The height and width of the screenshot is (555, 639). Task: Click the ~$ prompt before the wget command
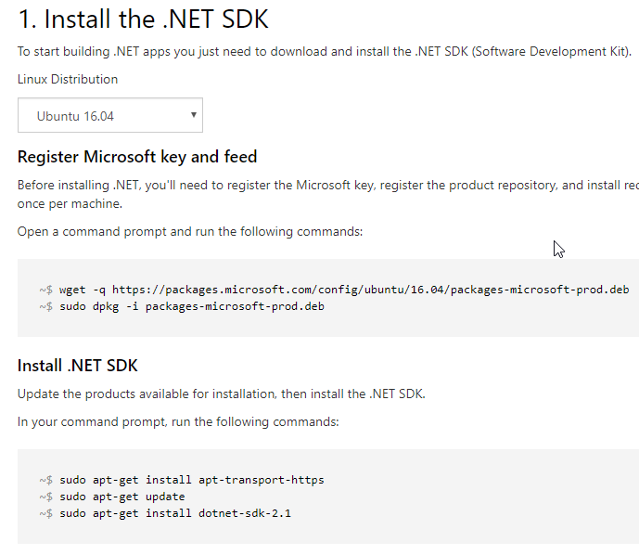(46, 290)
